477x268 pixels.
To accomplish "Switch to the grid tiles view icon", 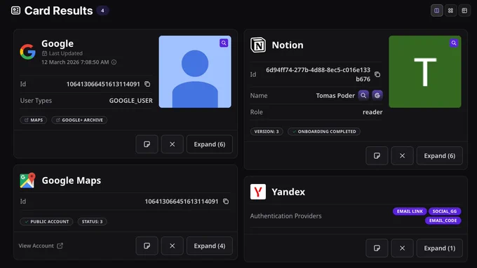I will [450, 10].
